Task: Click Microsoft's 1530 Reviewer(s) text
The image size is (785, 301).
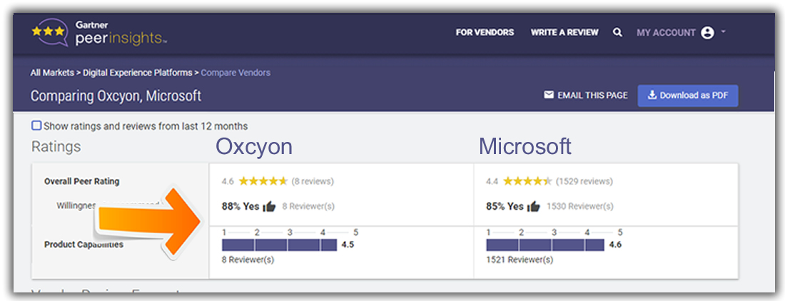Action: (579, 206)
